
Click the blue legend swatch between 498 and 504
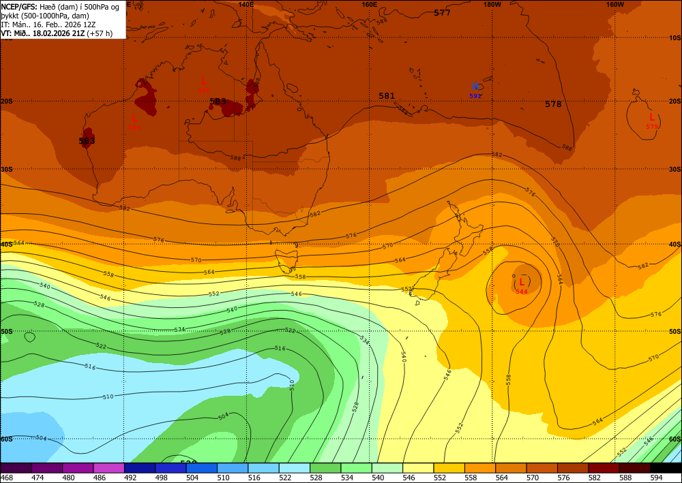point(170,468)
